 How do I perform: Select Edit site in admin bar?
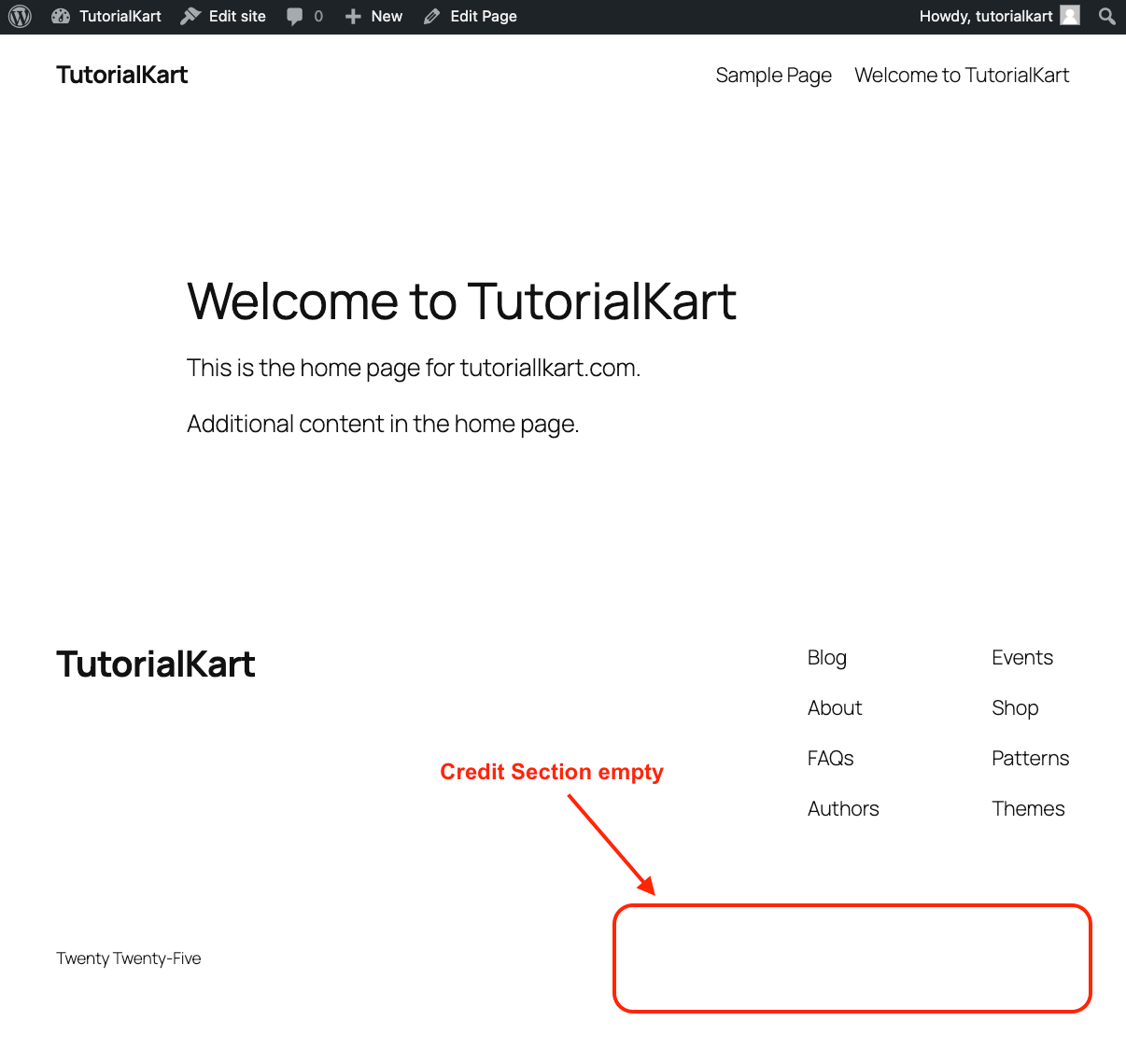coord(237,16)
